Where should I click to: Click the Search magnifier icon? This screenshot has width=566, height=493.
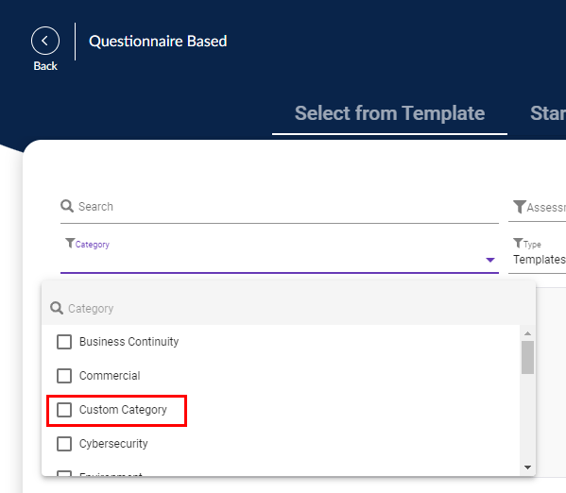pyautogui.click(x=67, y=206)
